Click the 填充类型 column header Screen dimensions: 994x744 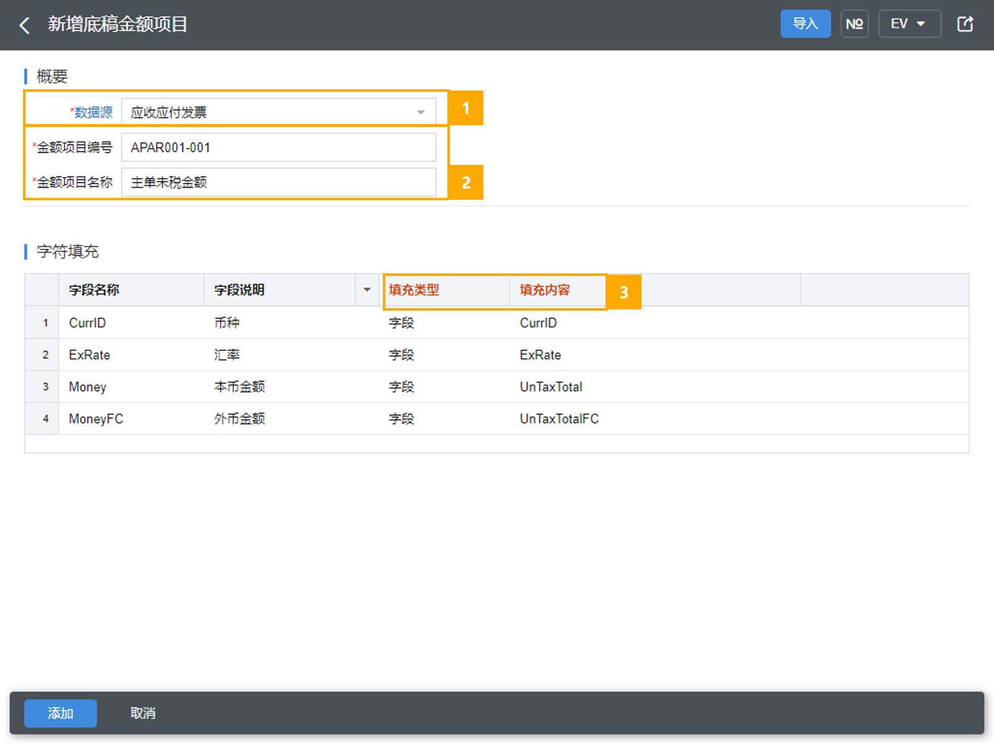(x=444, y=290)
